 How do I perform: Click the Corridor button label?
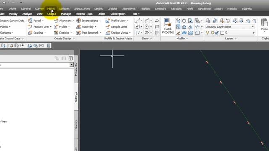click(x=64, y=33)
